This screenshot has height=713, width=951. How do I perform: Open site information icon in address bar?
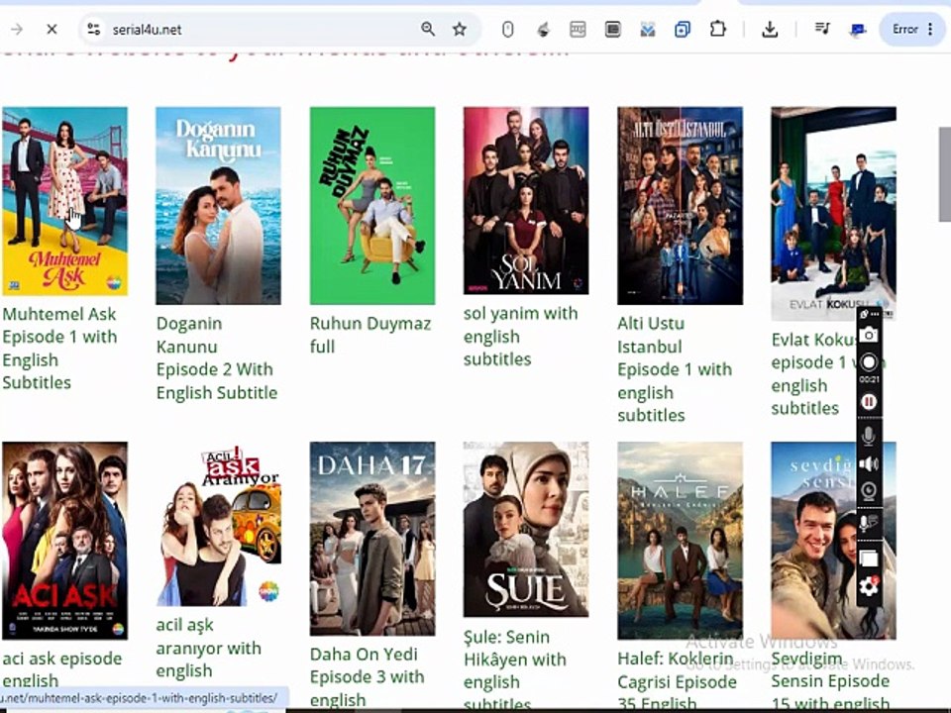tap(93, 29)
